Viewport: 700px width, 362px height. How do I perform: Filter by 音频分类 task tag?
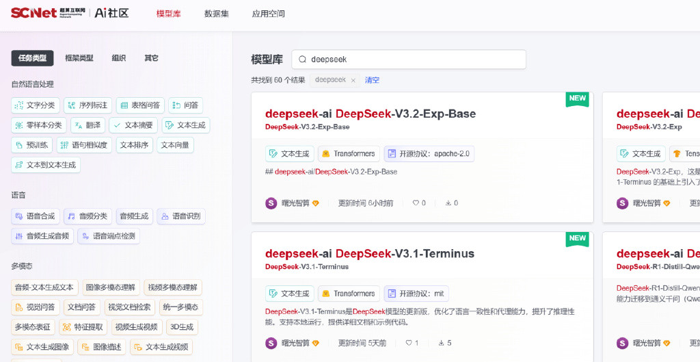click(x=88, y=216)
